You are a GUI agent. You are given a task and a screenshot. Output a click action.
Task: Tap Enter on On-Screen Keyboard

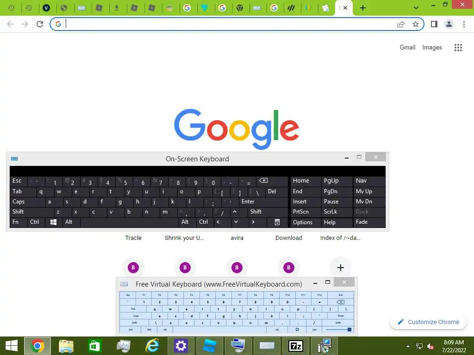coord(263,202)
